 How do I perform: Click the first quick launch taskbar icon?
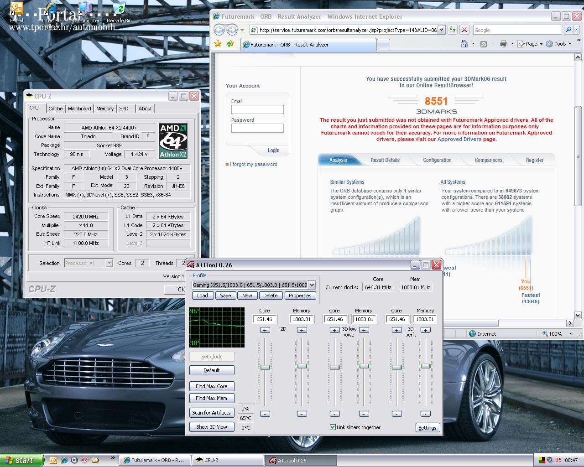pos(53,460)
